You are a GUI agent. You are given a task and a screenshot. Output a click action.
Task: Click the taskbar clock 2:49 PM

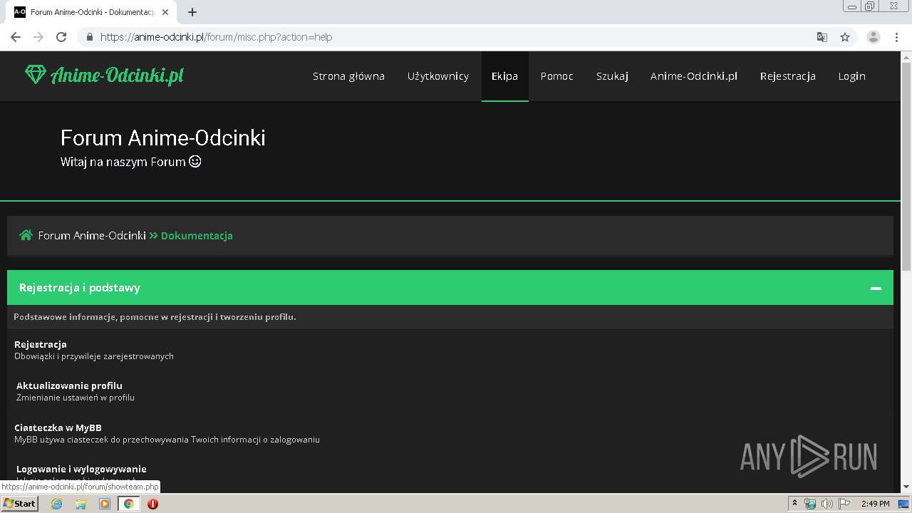pyautogui.click(x=876, y=504)
